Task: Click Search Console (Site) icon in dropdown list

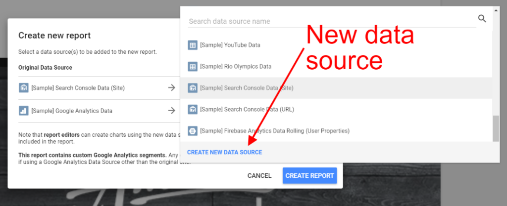Action: 193,88
